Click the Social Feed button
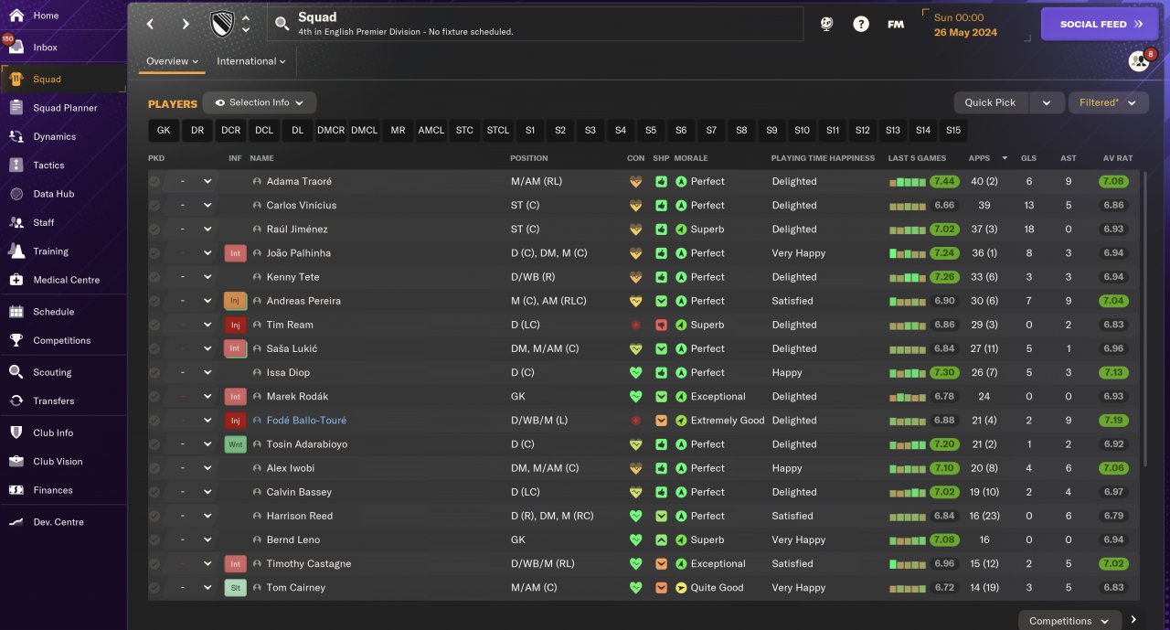 click(1104, 25)
